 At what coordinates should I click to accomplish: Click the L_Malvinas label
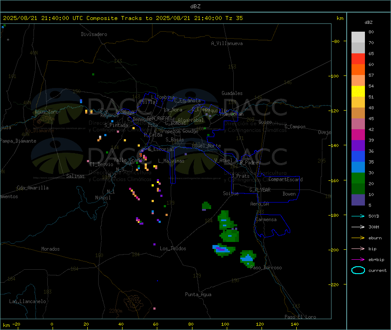click(x=171, y=161)
